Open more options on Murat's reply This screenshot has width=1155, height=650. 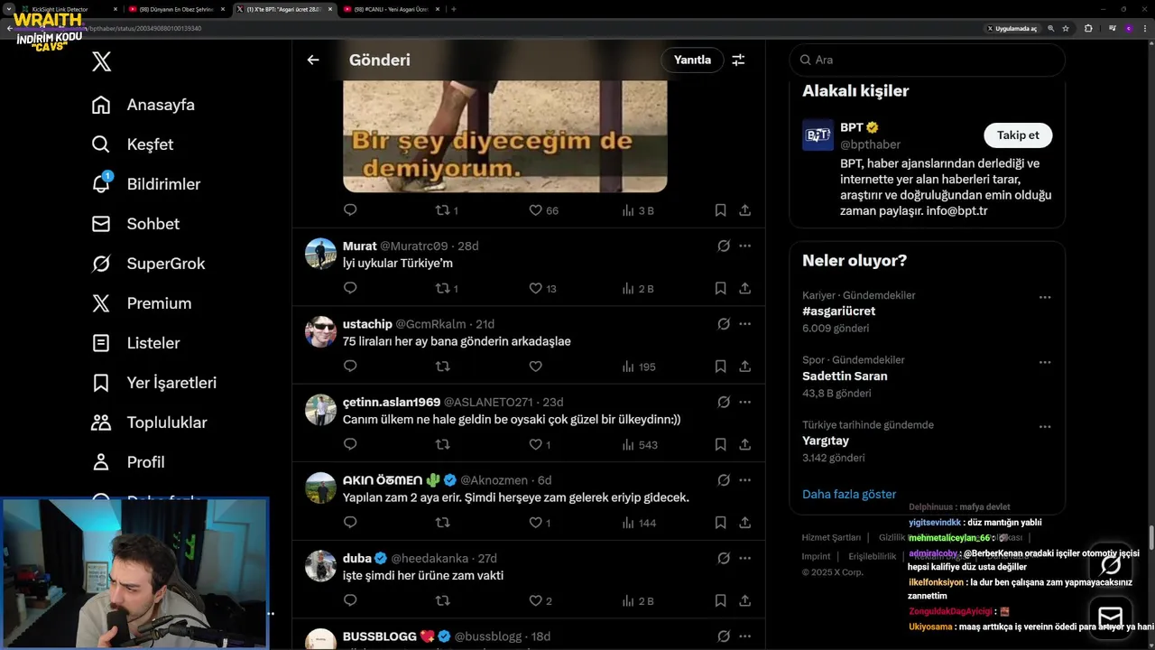tap(745, 246)
